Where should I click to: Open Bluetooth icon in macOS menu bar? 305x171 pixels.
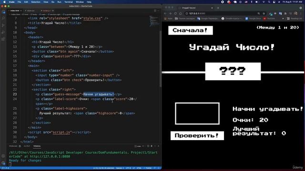point(252,2)
